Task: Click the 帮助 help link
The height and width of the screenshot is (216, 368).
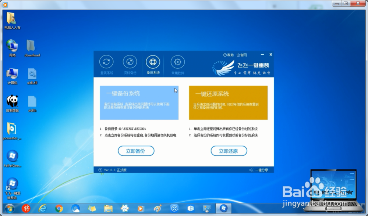Action: [x=229, y=55]
